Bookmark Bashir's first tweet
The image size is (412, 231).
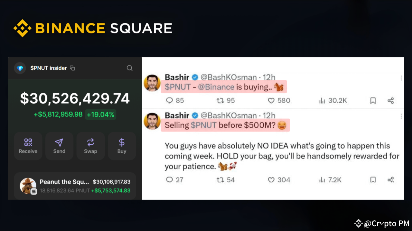coord(373,100)
